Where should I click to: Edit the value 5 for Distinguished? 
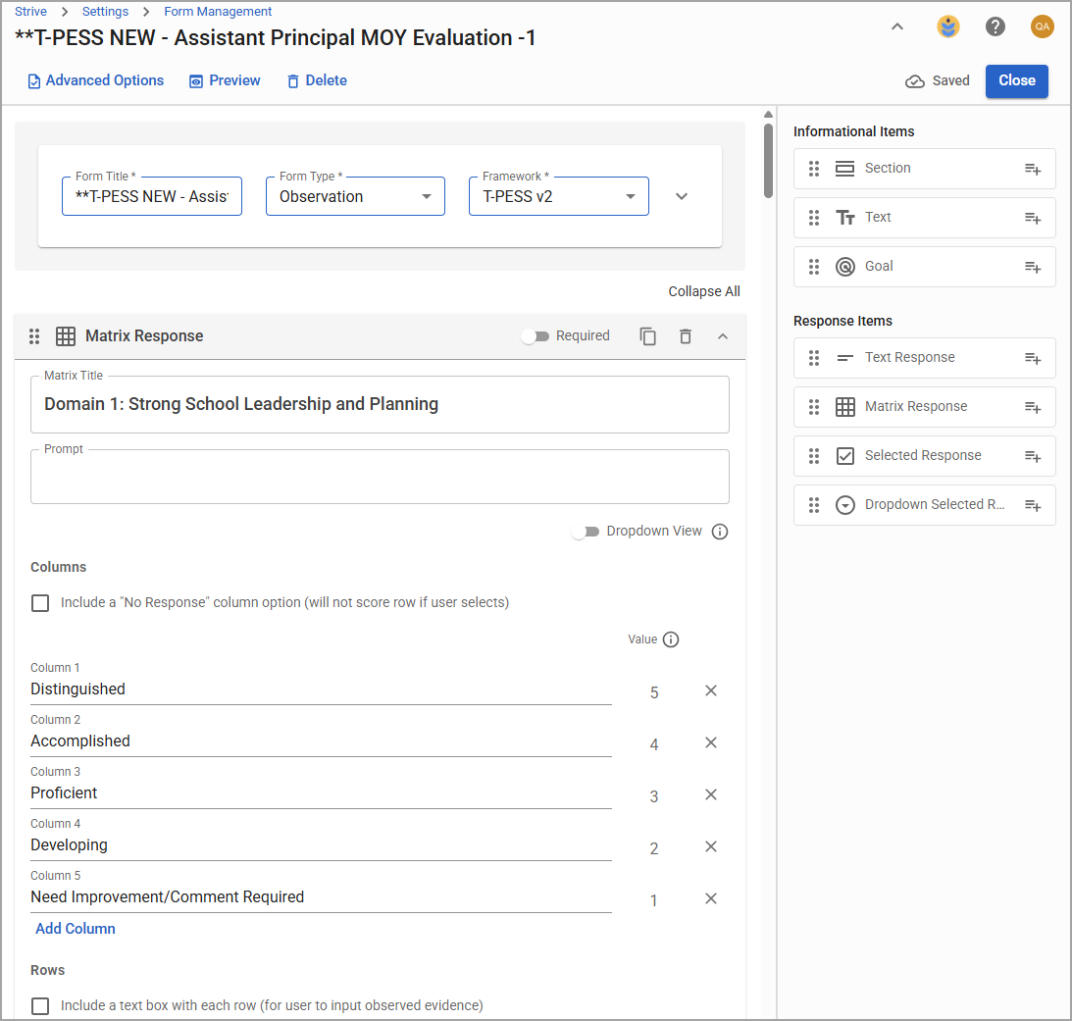pyautogui.click(x=654, y=692)
